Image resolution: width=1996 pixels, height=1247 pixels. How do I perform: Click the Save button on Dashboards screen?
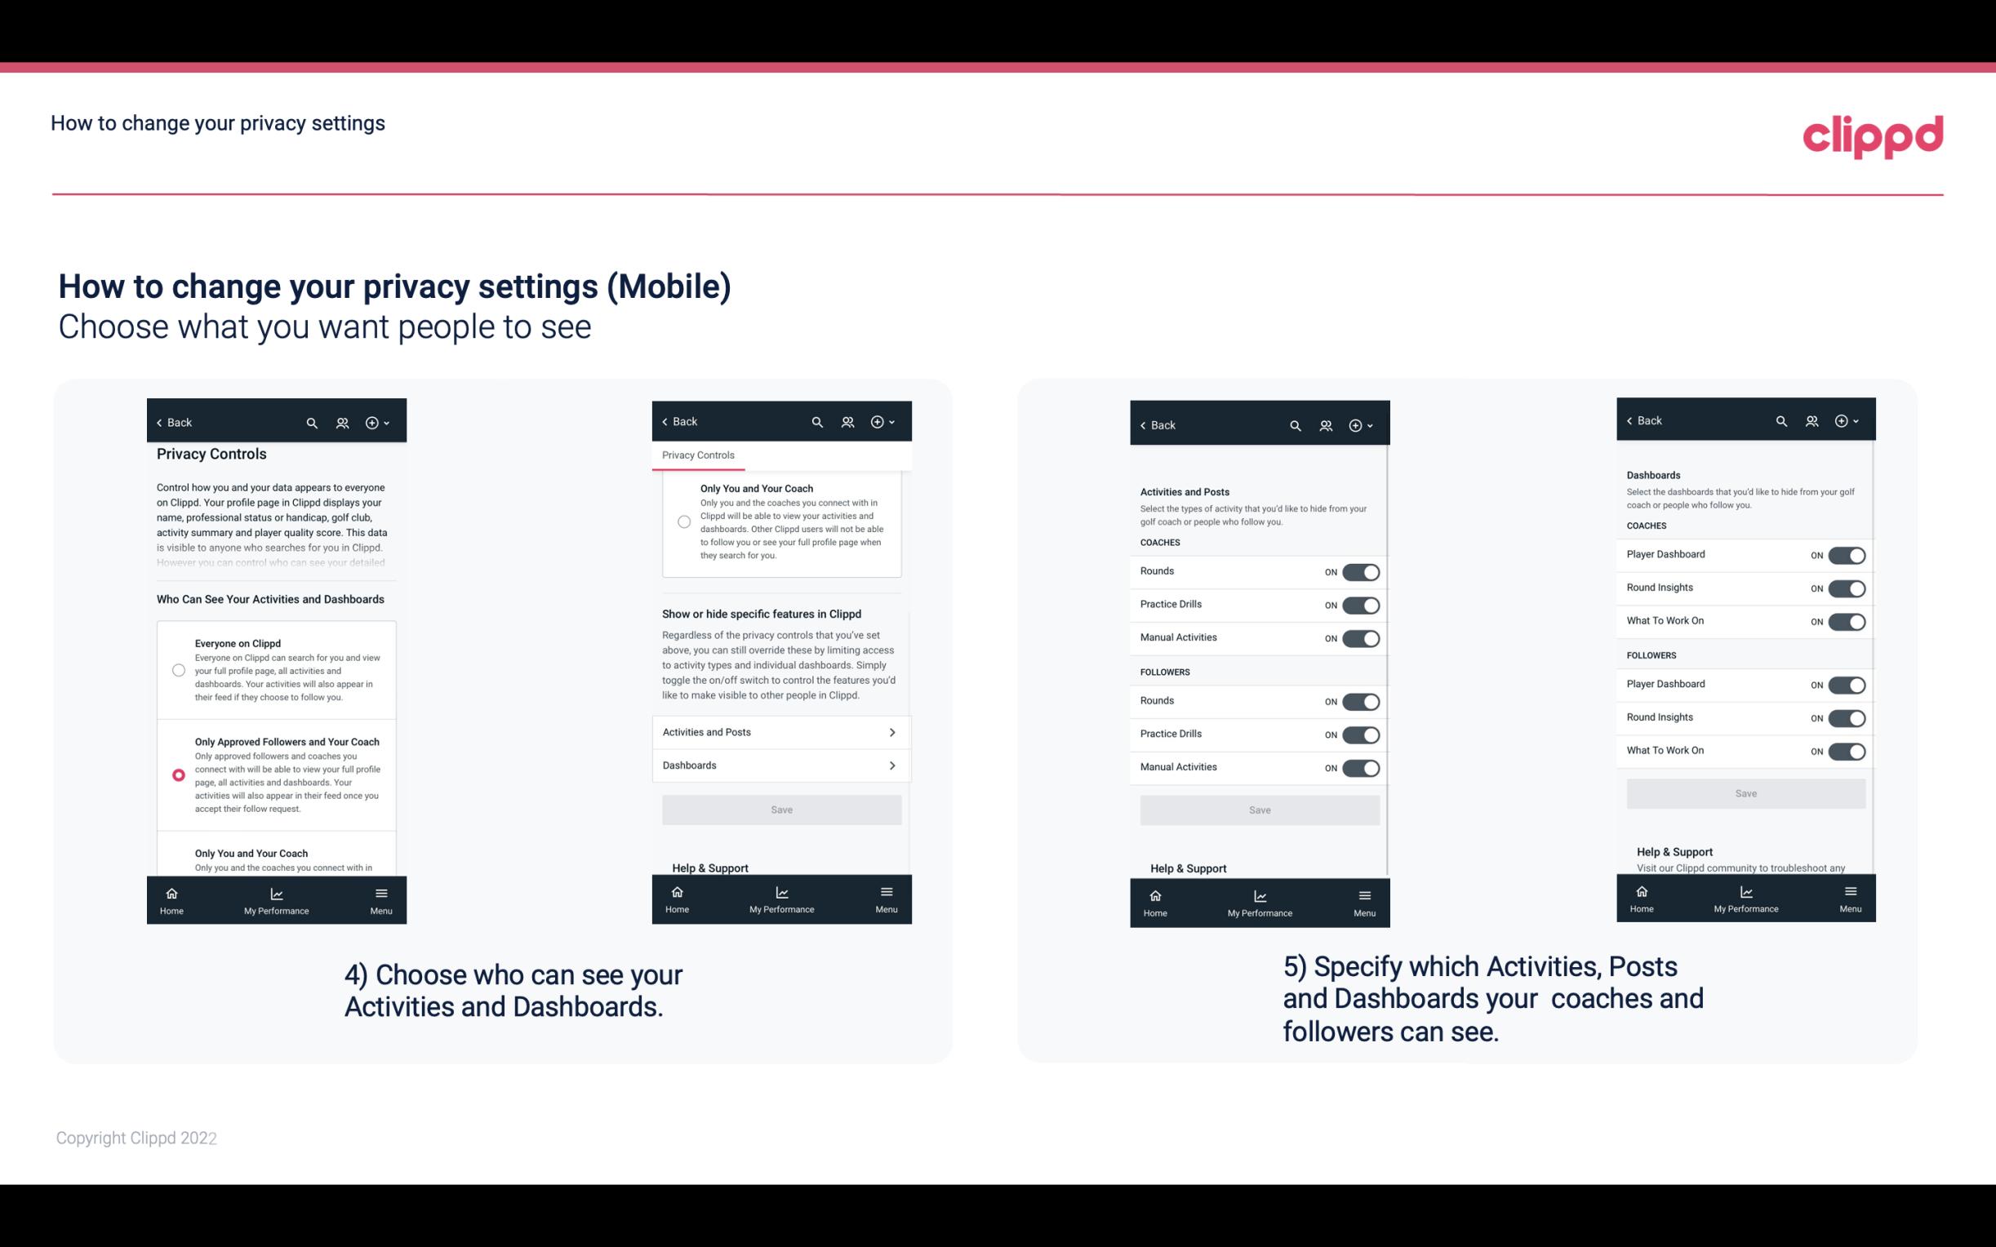(x=1745, y=793)
